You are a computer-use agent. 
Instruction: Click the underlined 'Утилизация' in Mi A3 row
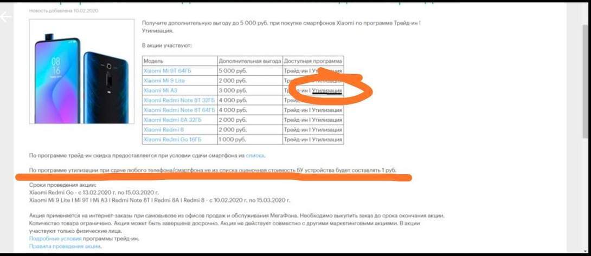pos(327,90)
